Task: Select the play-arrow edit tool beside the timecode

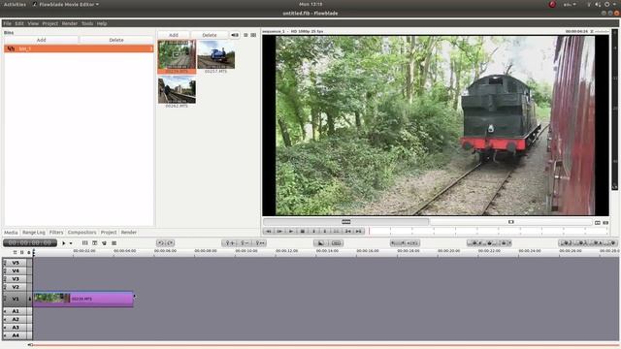Action: click(64, 243)
